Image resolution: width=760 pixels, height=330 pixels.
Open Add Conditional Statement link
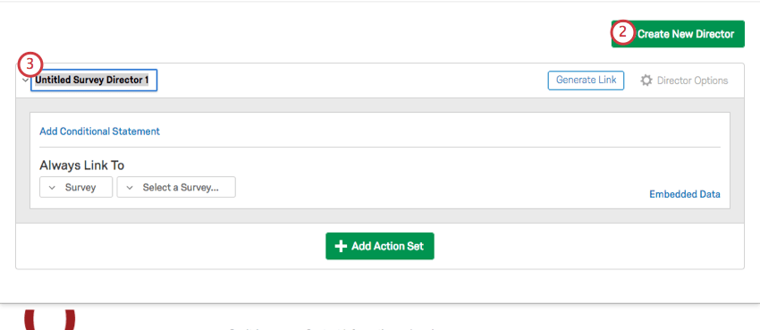[x=100, y=131]
